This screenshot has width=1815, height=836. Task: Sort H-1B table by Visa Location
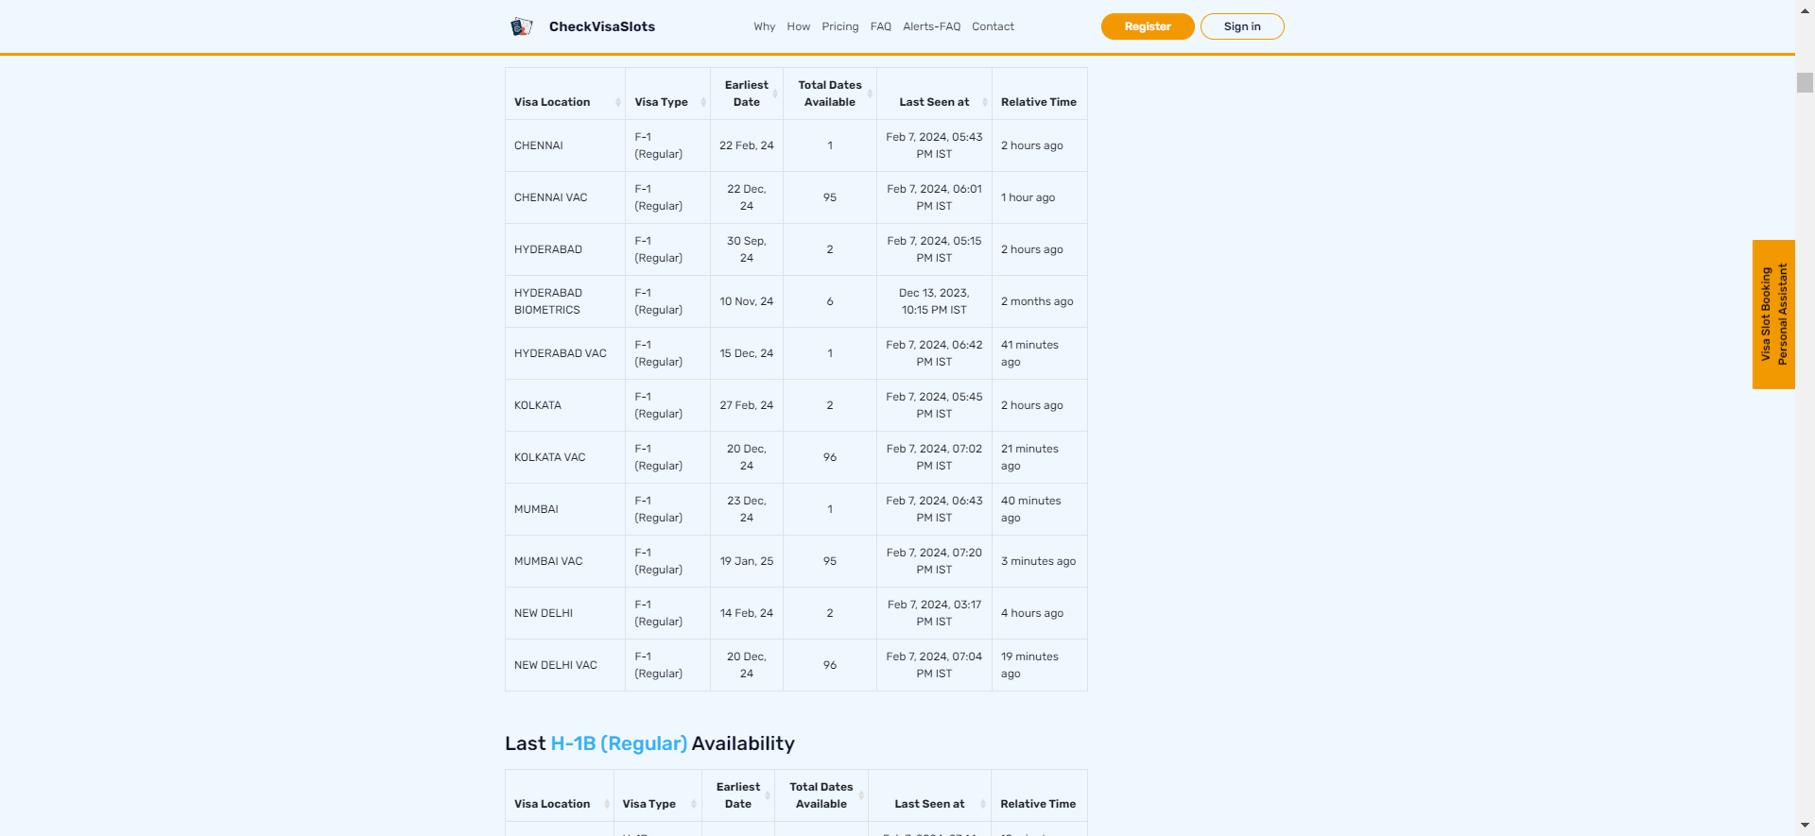point(559,795)
